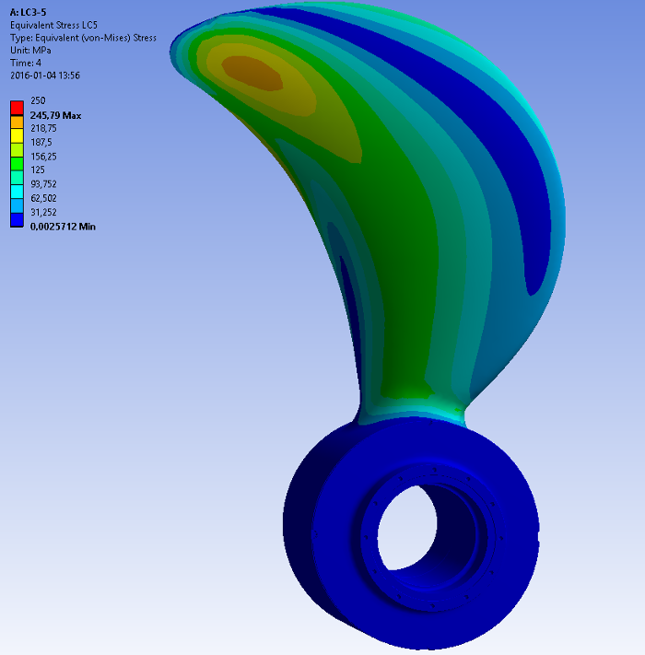The width and height of the screenshot is (645, 655).
Task: Click the dark blue legend band beside 31,252
Action: (17, 220)
